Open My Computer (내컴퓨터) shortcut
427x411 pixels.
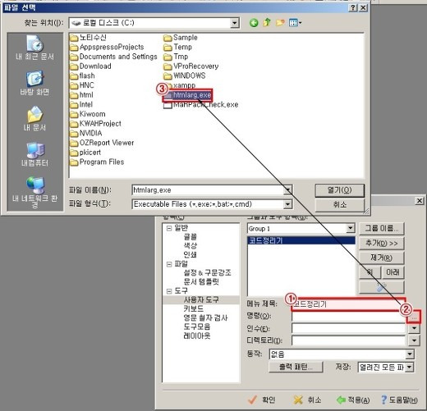coord(34,154)
